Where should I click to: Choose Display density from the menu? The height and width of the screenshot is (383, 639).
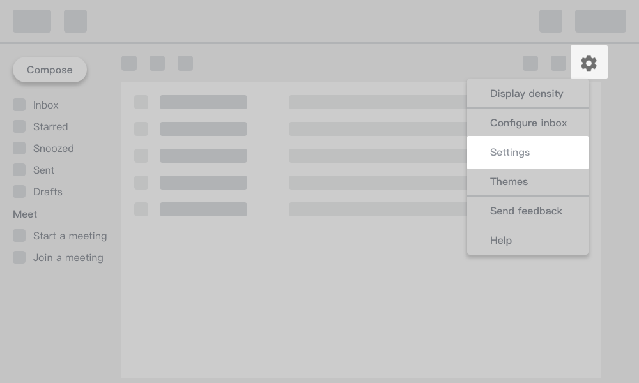click(x=527, y=94)
